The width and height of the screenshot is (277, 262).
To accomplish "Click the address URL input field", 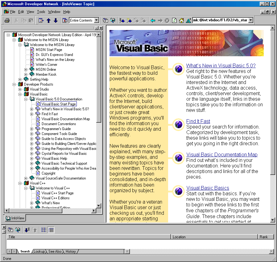I will [220, 20].
